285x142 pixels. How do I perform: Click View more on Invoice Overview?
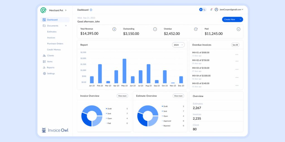122,96
